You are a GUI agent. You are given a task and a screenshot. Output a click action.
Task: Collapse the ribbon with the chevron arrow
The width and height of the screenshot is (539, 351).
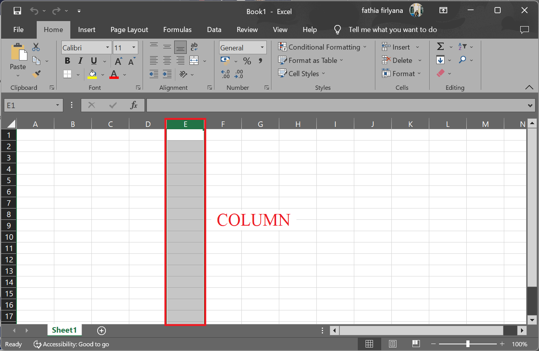(529, 87)
